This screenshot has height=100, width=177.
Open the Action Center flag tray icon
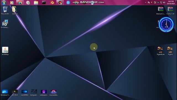[149, 2]
